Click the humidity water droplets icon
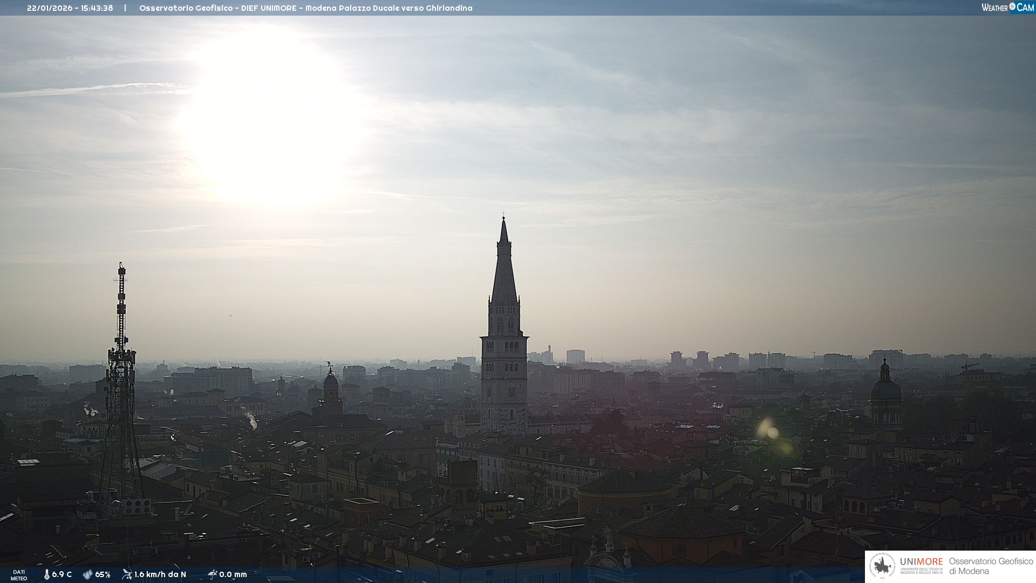Viewport: 1036px width, 583px height. click(x=87, y=574)
